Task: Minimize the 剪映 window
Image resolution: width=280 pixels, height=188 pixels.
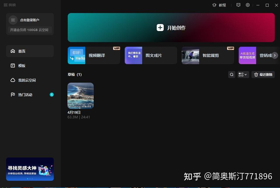Action: (258, 5)
